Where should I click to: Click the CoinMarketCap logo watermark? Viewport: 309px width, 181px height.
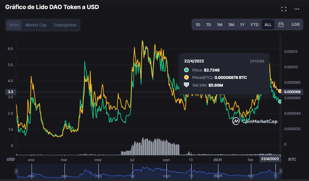click(255, 121)
